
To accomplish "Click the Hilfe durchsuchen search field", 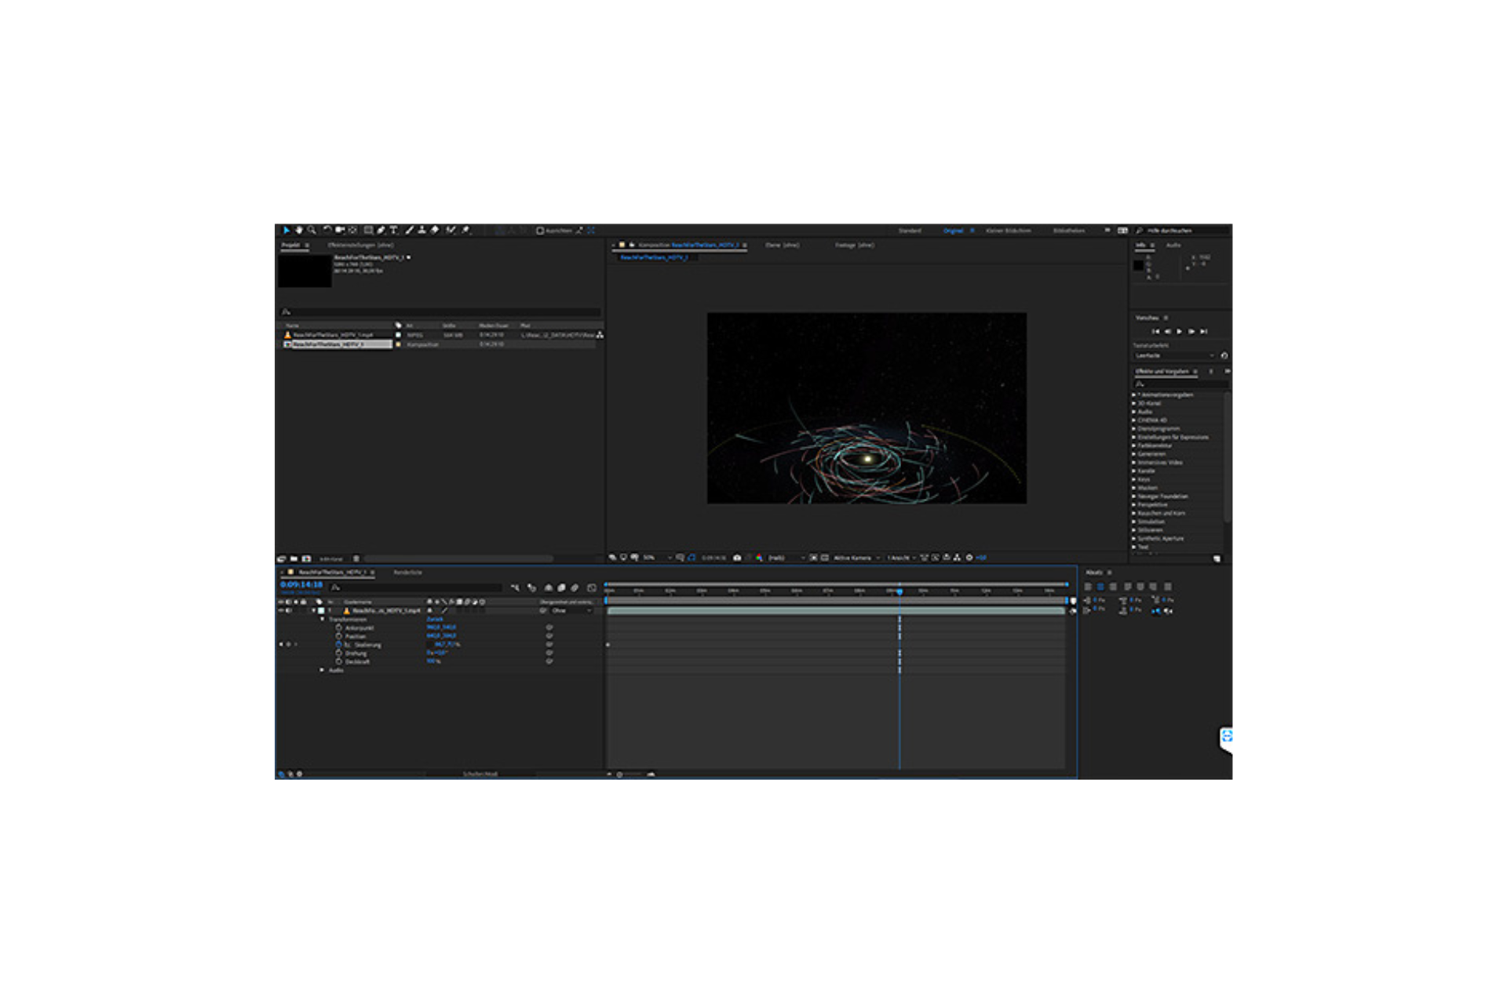I will pyautogui.click(x=1182, y=231).
